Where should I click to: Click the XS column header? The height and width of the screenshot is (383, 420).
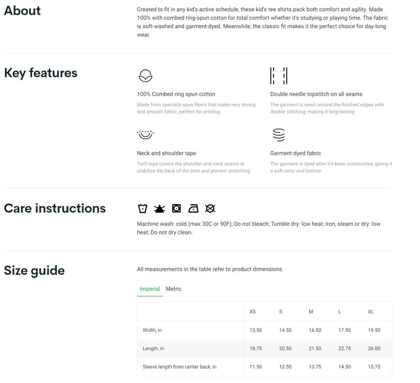pos(253,312)
